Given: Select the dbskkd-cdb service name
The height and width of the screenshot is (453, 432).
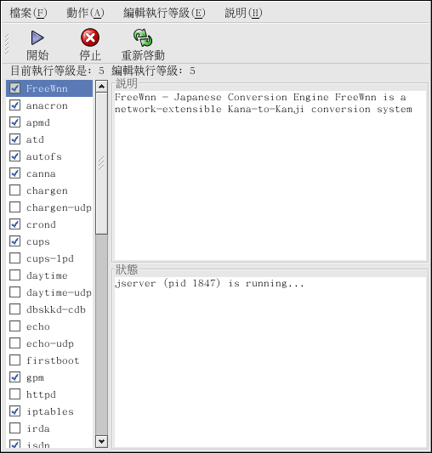Looking at the screenshot, I should tap(56, 309).
